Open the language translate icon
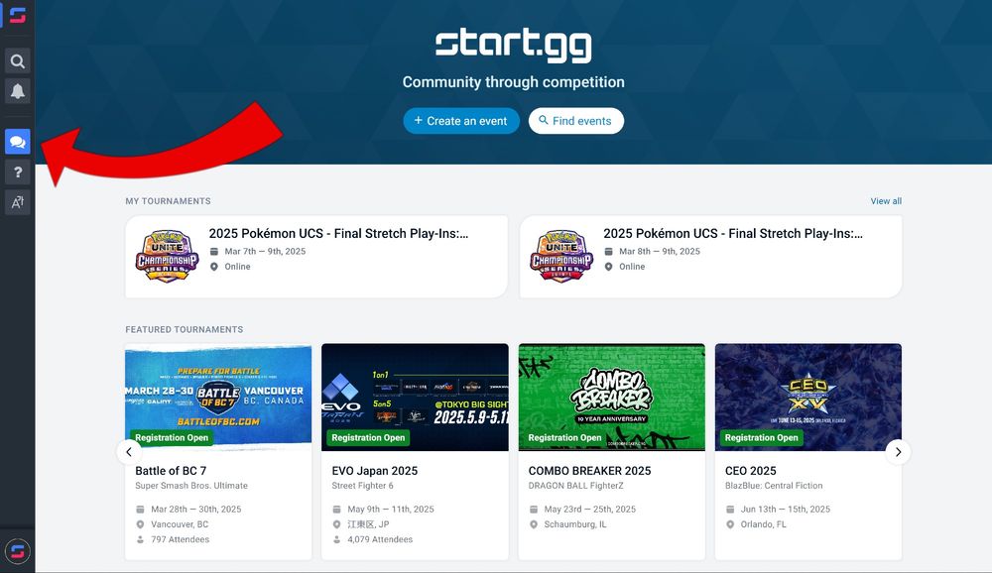992x573 pixels. pos(18,202)
